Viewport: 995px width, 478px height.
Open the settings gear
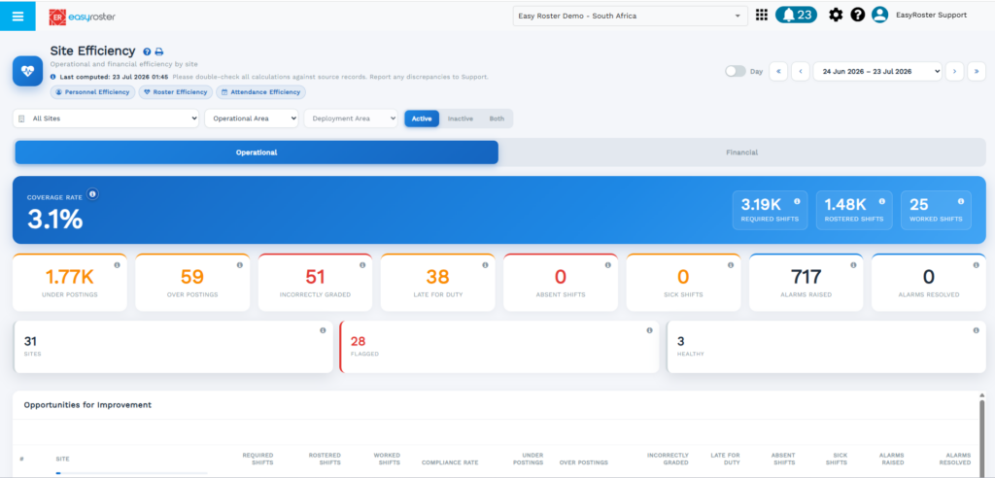click(x=836, y=15)
